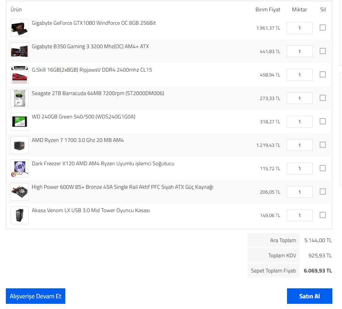
Task: Click the quantity box for Gigabyte B350
Action: [x=299, y=51]
